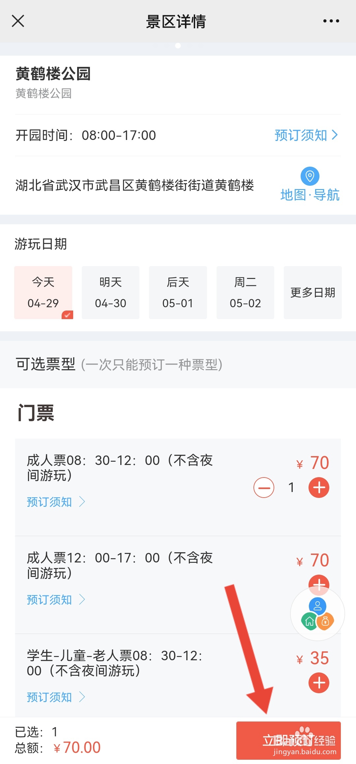The width and height of the screenshot is (356, 764).
Task: Expand 预订须知 under adult 08:30-12:00 ticket
Action: (x=56, y=502)
